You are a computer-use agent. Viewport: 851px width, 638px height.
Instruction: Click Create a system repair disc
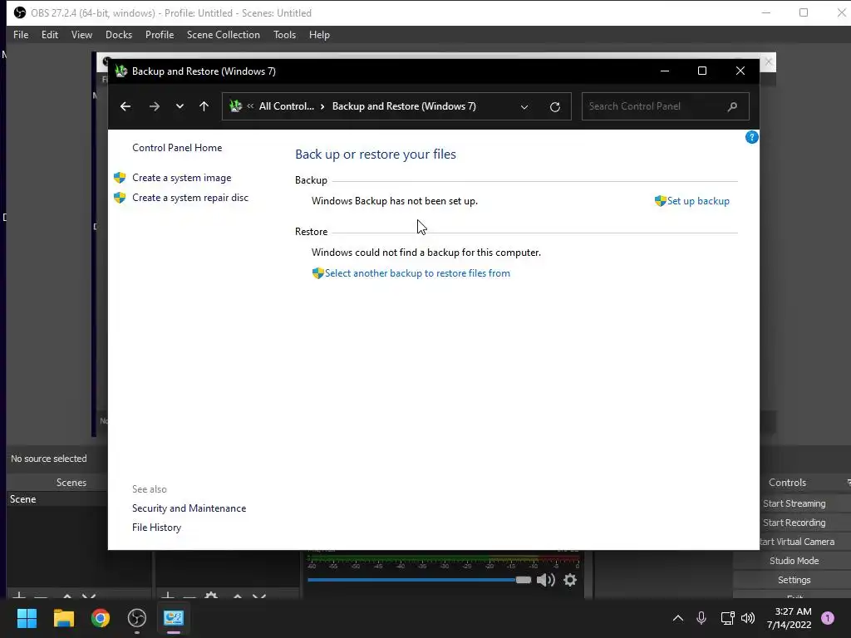click(190, 198)
